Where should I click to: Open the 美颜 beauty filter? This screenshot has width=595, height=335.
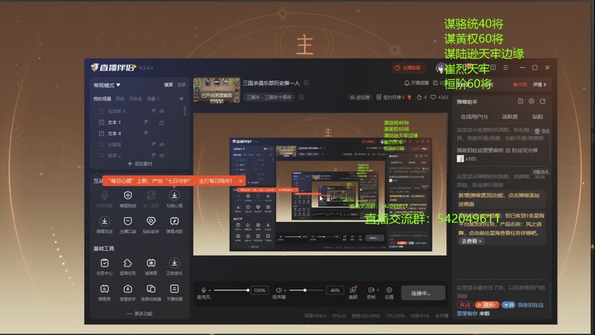coord(353,293)
